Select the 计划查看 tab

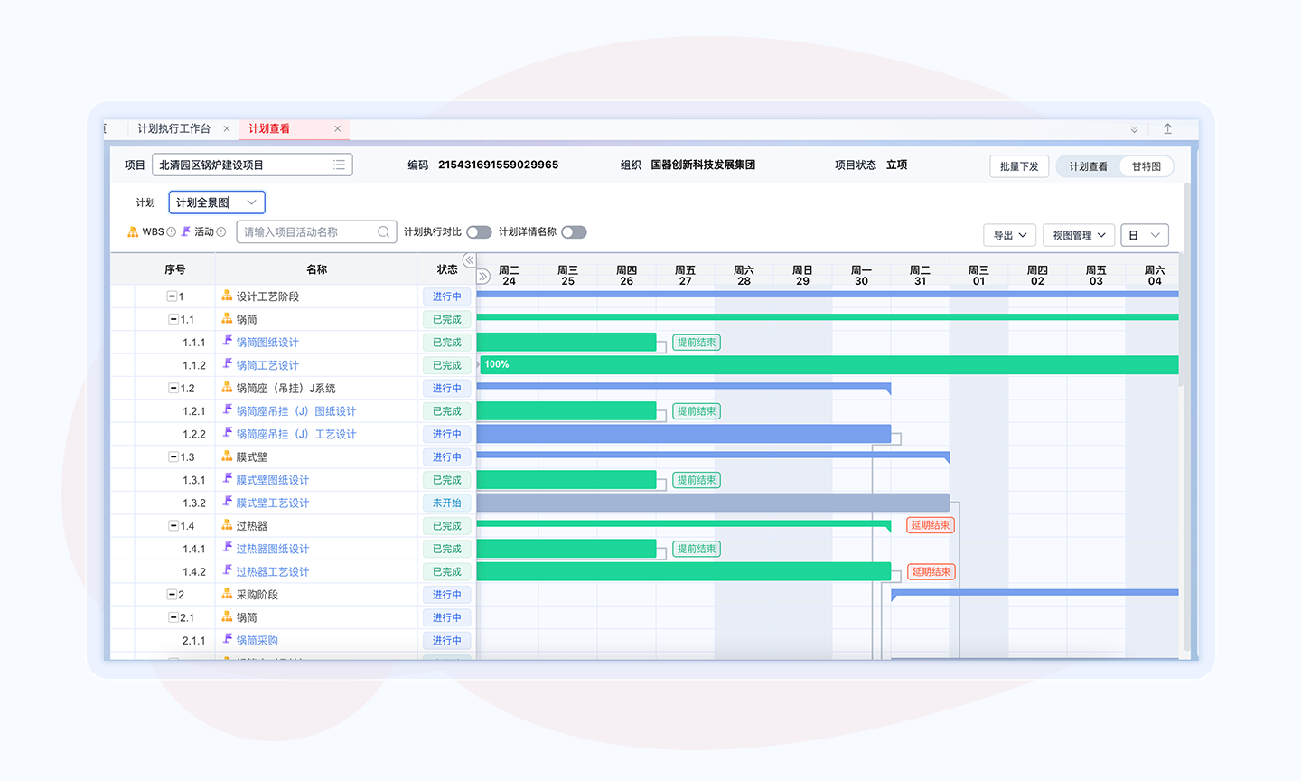[269, 129]
